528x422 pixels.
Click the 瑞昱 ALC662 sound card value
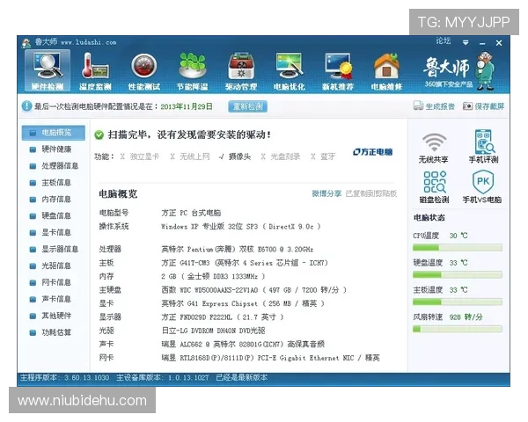click(x=243, y=344)
